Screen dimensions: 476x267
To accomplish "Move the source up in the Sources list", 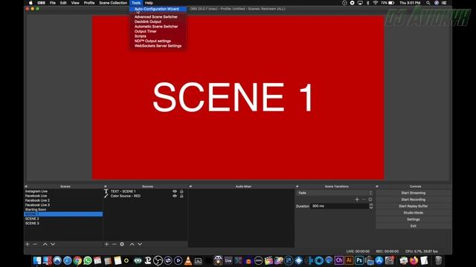I will click(132, 244).
